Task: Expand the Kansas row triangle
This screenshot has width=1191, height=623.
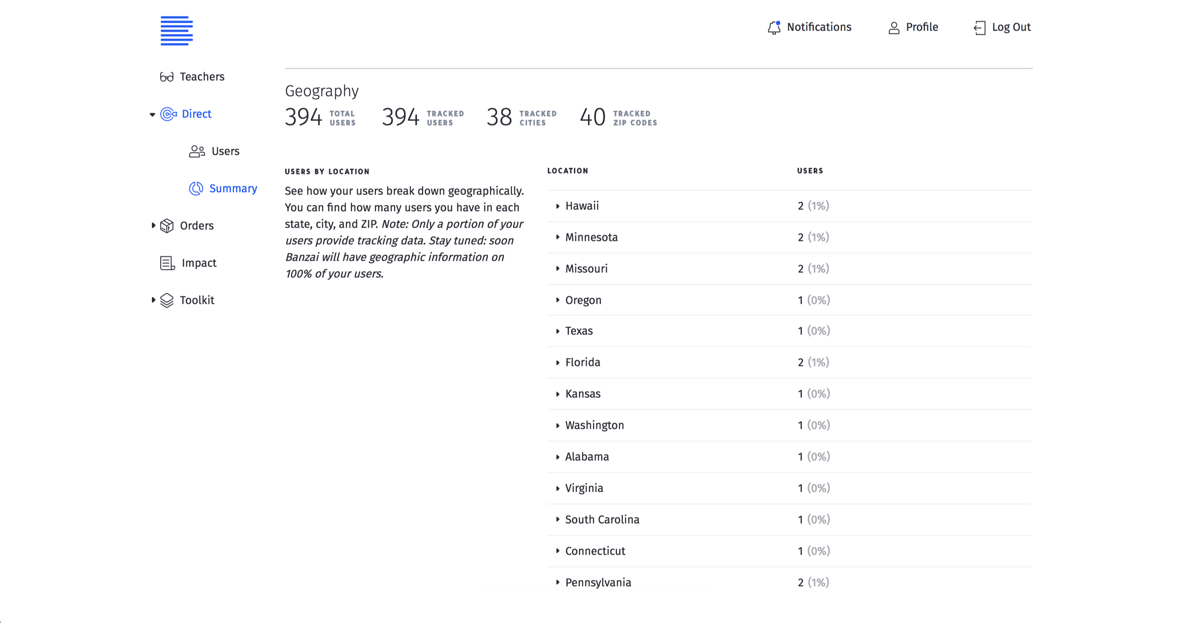Action: click(x=557, y=394)
